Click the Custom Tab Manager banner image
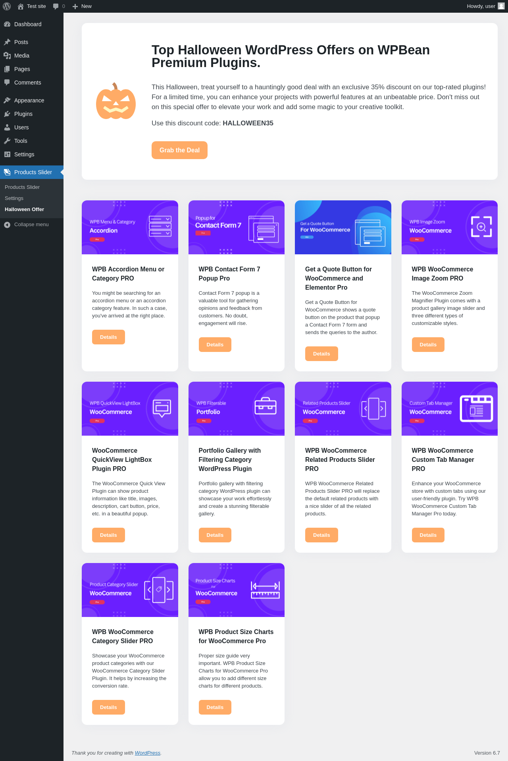508x761 pixels. [450, 409]
